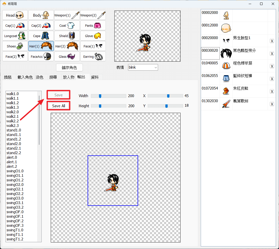Click the Save All button

(x=59, y=106)
